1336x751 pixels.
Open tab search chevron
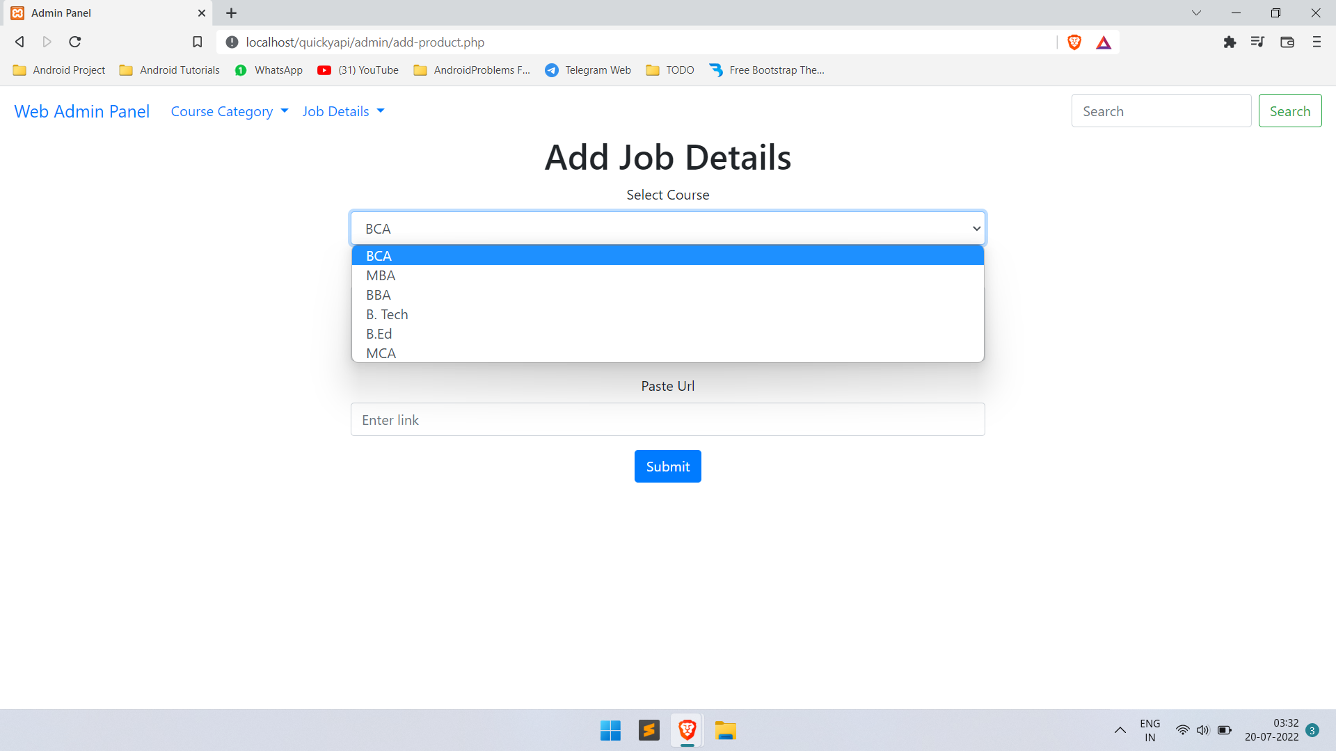point(1196,13)
